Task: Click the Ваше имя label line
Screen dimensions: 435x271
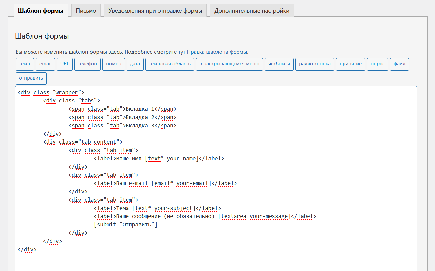Action: click(159, 159)
